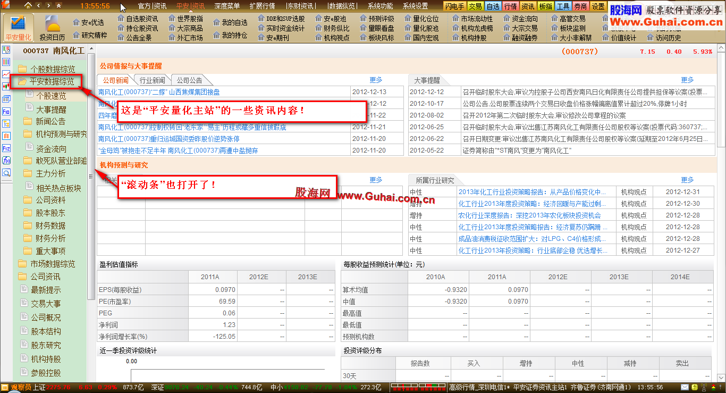Open 我的自选 in the toolbar
The image size is (726, 393).
230,22
